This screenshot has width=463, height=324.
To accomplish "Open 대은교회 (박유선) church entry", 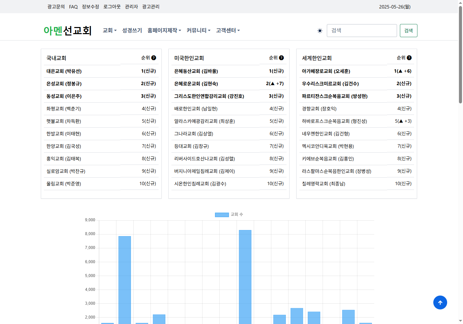I will coord(64,71).
